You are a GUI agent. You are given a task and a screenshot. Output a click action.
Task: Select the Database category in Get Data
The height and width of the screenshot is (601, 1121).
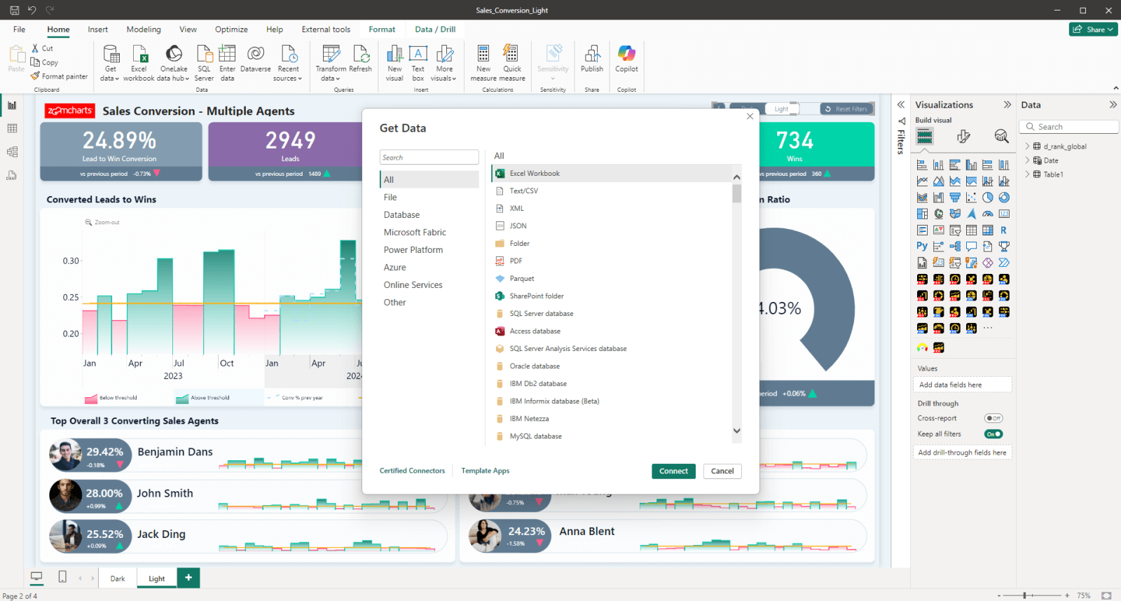(x=401, y=215)
